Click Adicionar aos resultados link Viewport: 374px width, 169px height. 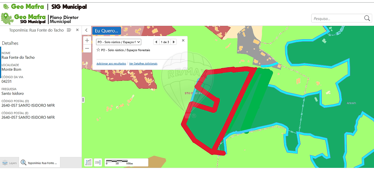111,64
